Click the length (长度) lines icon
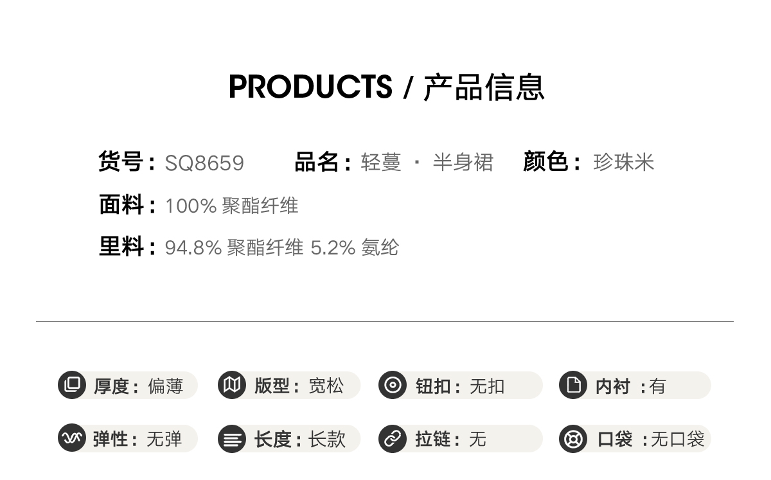Screen dimensions: 771x480 click(232, 439)
